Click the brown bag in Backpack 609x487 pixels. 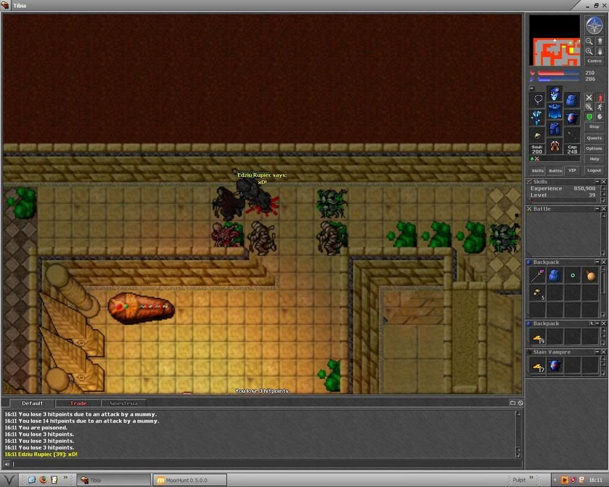(x=590, y=275)
